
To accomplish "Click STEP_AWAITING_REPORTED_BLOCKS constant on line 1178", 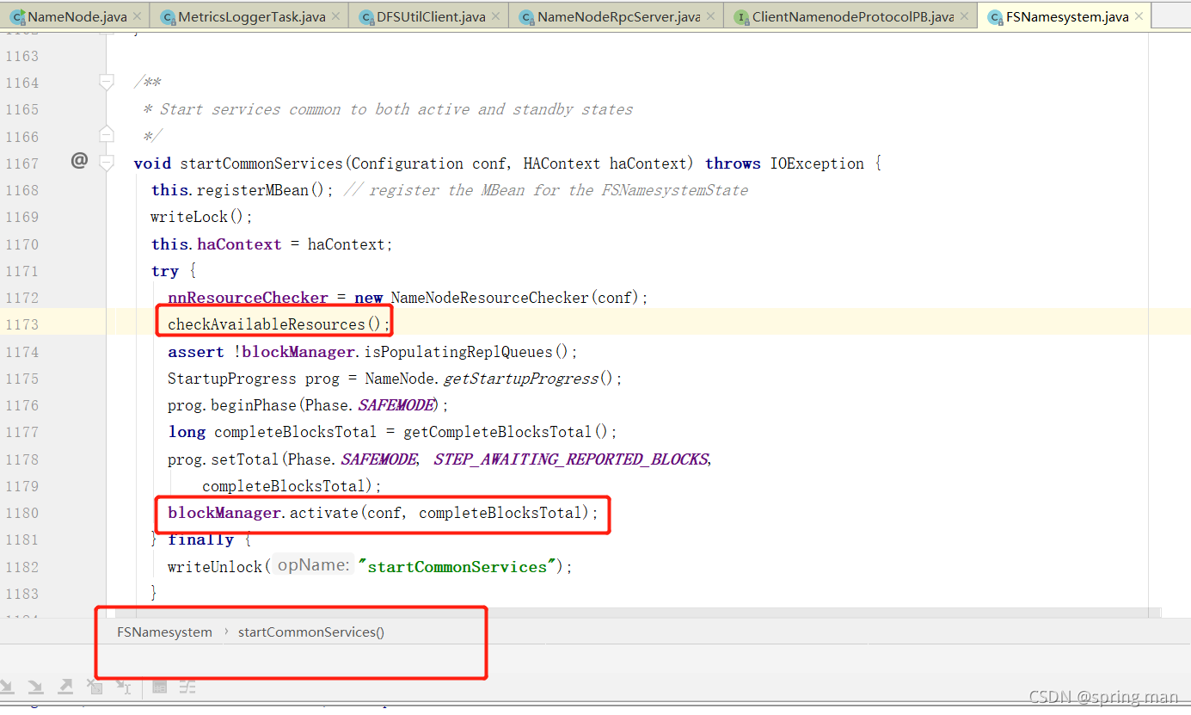I will (571, 459).
